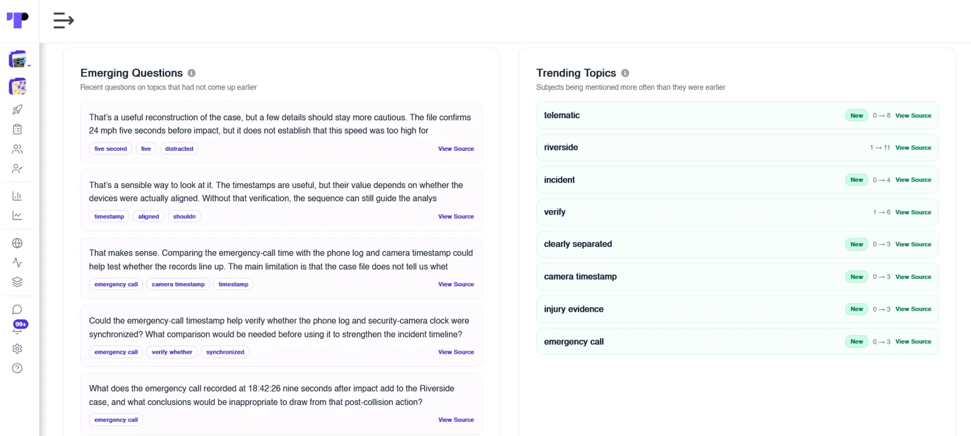Open the help question mark icon
Screen dimensions: 971x436
[17, 369]
